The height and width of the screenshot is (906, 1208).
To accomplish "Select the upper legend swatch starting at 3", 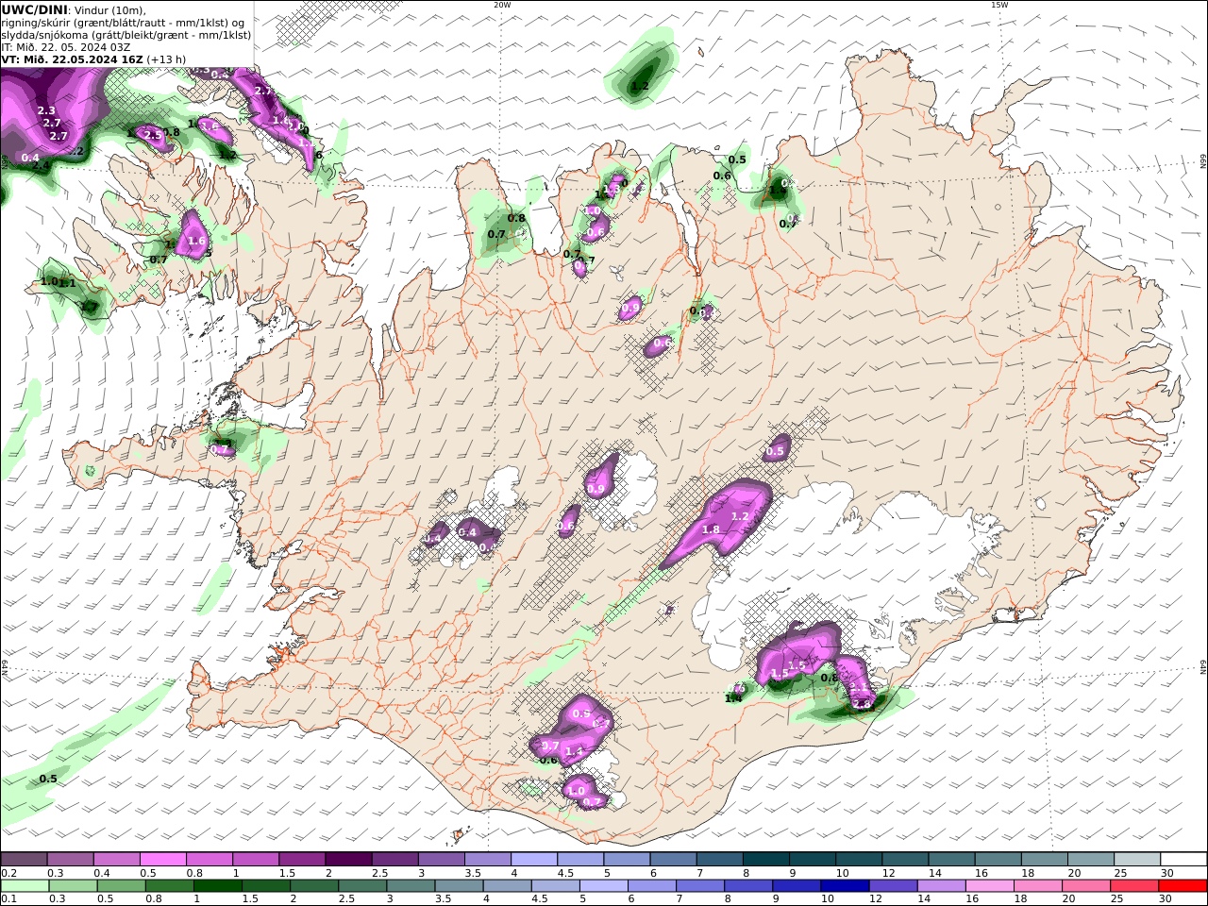I will coord(440,860).
